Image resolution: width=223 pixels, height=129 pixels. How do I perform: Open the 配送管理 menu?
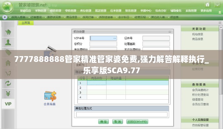(101, 11)
